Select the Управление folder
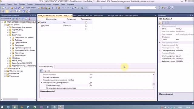194x109 pixels. click(x=14, y=76)
